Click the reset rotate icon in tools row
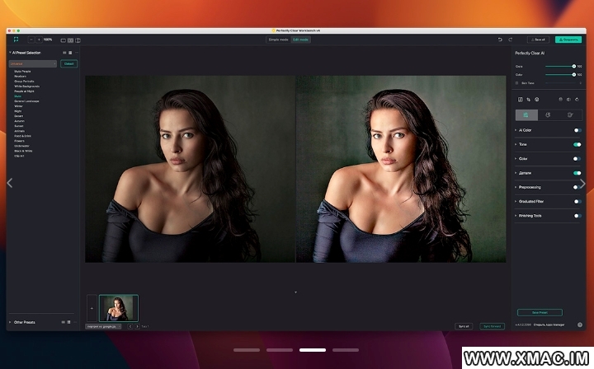 coord(577,100)
